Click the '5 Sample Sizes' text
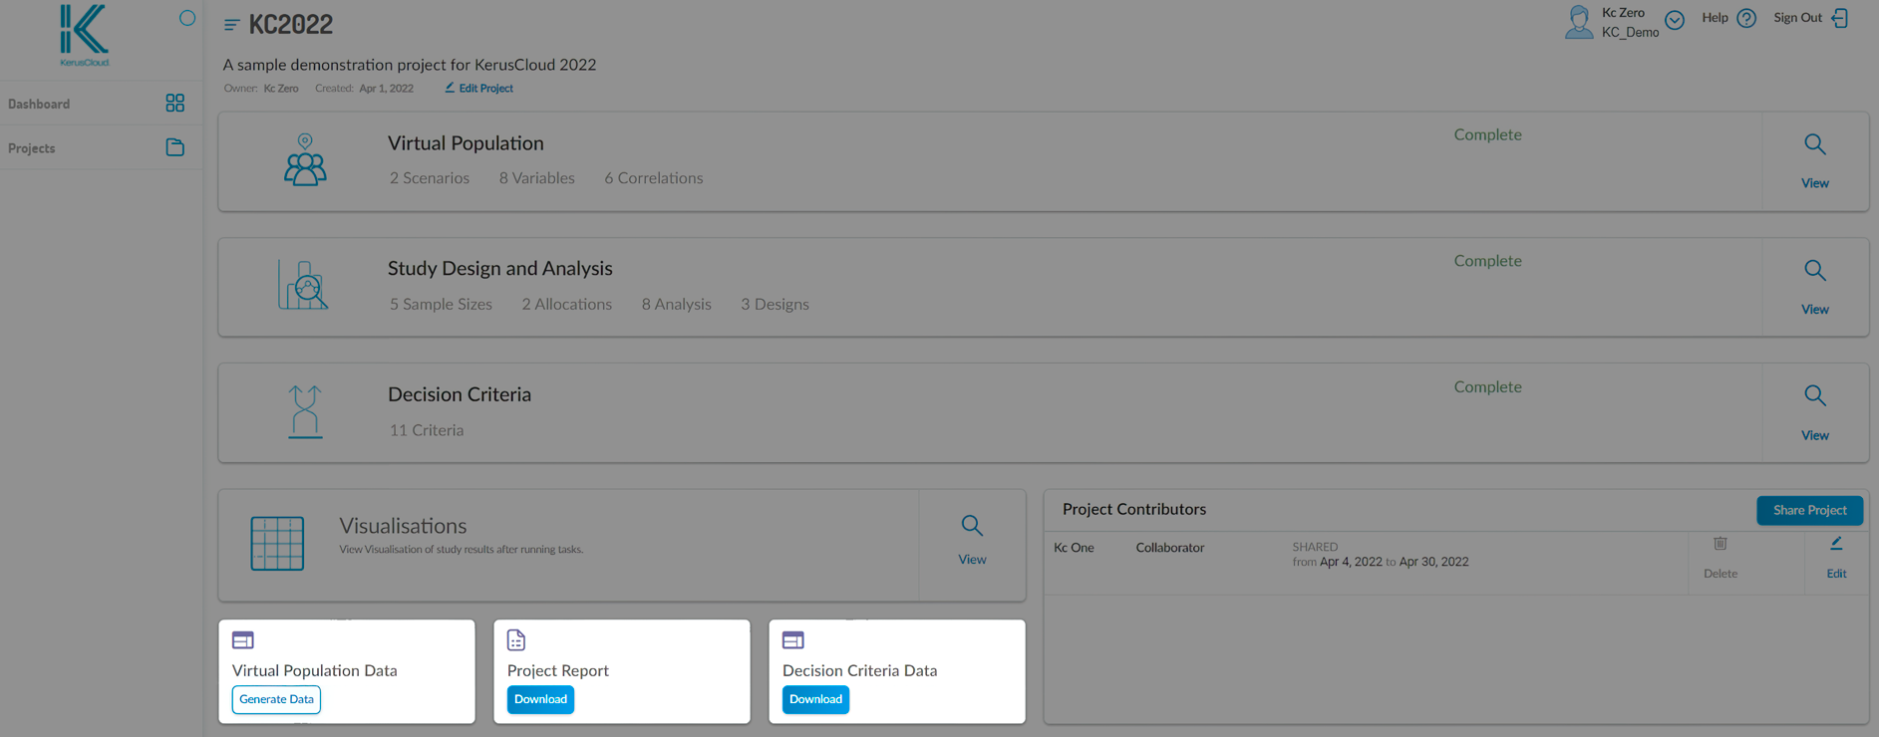The width and height of the screenshot is (1879, 737). click(x=441, y=305)
